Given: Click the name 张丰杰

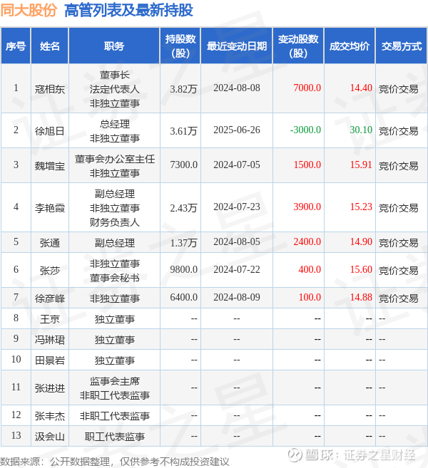Looking at the screenshot, I should click(x=50, y=416).
